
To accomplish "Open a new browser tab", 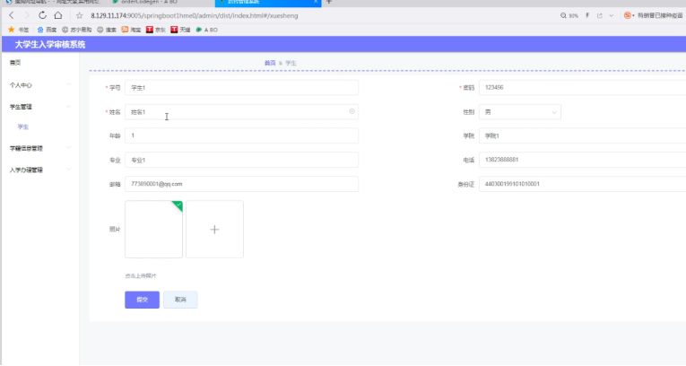I will point(329,2).
